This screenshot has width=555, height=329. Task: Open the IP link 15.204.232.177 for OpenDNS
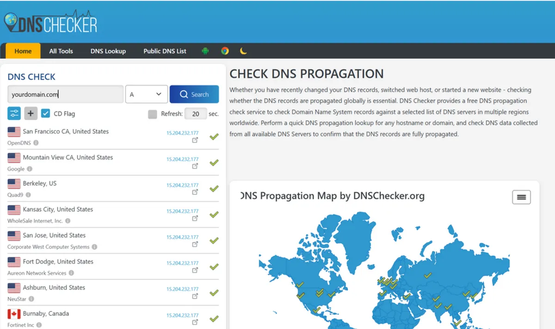tap(183, 133)
